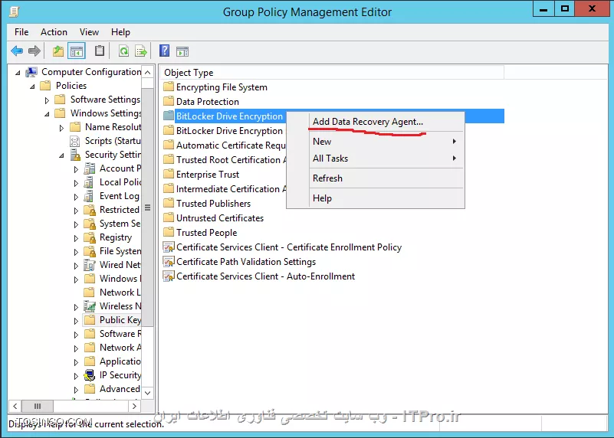
Task: Click the Encrypting File System folder icon
Action: pos(169,87)
